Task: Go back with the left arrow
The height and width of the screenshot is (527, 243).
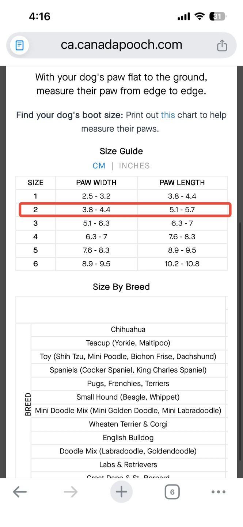Action: (x=20, y=492)
